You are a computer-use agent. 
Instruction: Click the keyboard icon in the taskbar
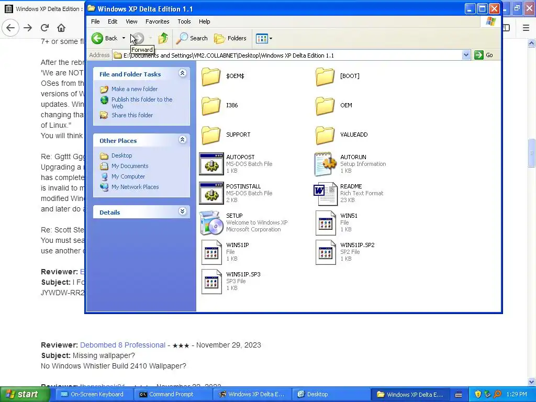coord(459,395)
